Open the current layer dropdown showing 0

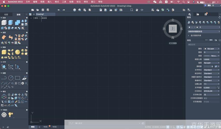[x=204, y=27]
